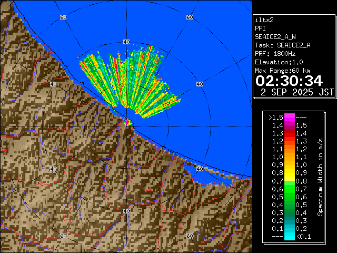Click the yellow 0.8 legend color band
337x253 pixels.
point(289,172)
